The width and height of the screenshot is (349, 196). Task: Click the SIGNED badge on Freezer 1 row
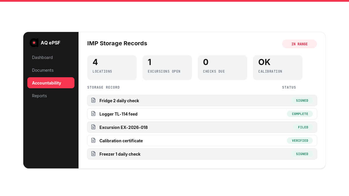coord(302,154)
